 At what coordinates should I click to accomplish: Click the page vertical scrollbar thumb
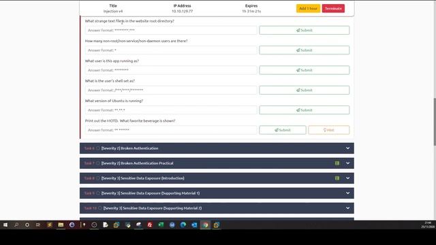(435, 122)
